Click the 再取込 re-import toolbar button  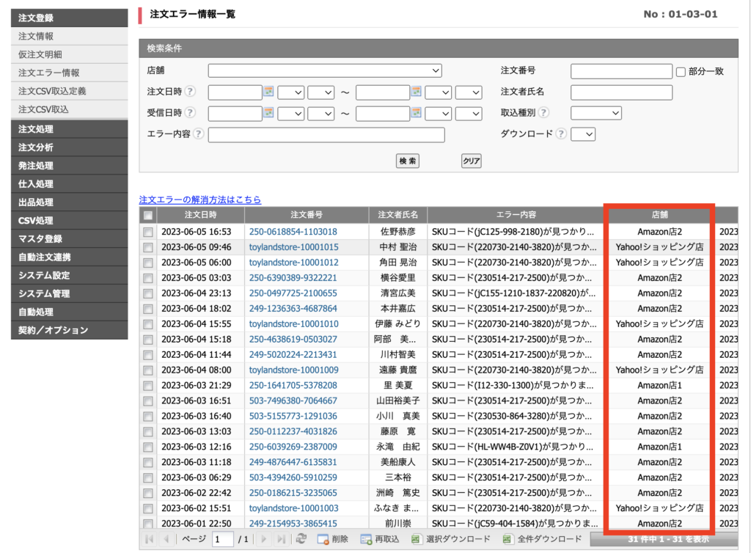pos(380,539)
